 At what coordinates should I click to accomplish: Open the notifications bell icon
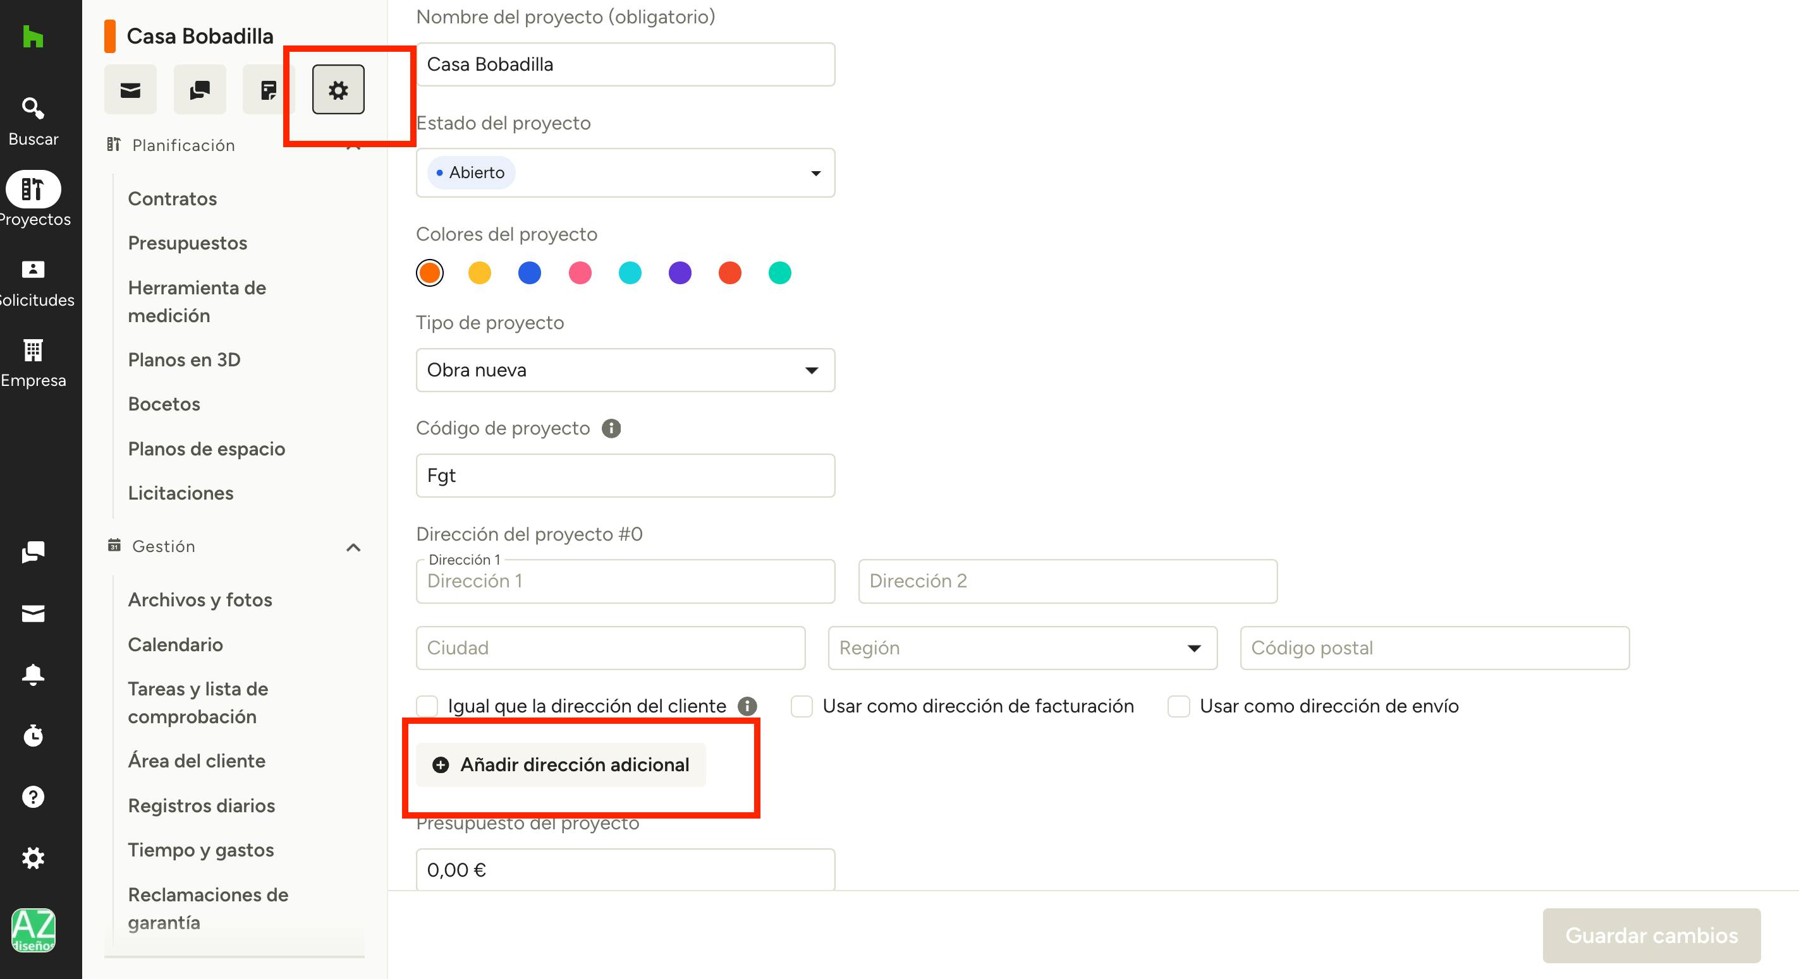[33, 675]
